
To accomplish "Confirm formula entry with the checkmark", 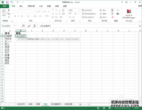I will point(29,26).
